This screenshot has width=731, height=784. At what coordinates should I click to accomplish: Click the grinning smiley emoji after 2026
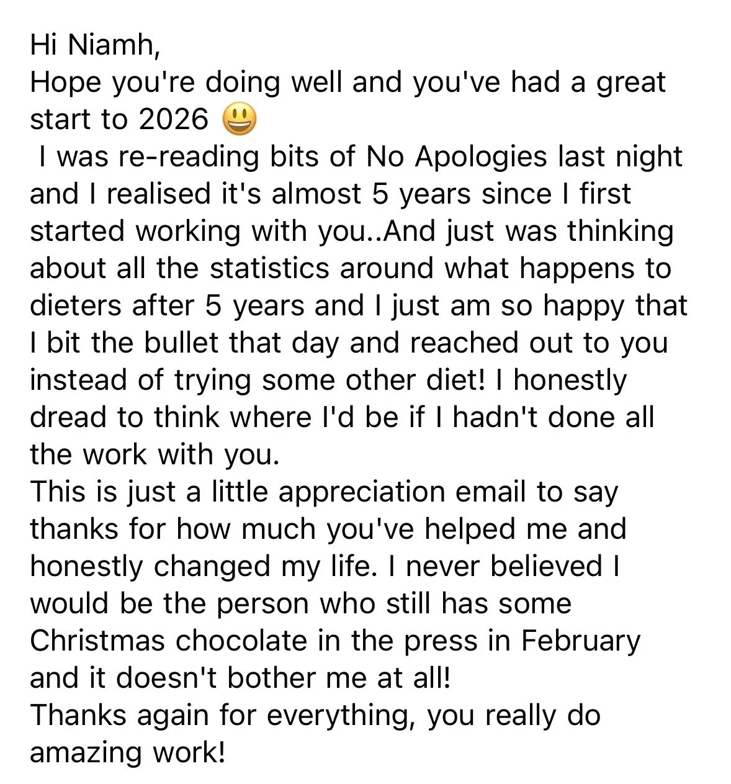tap(239, 119)
